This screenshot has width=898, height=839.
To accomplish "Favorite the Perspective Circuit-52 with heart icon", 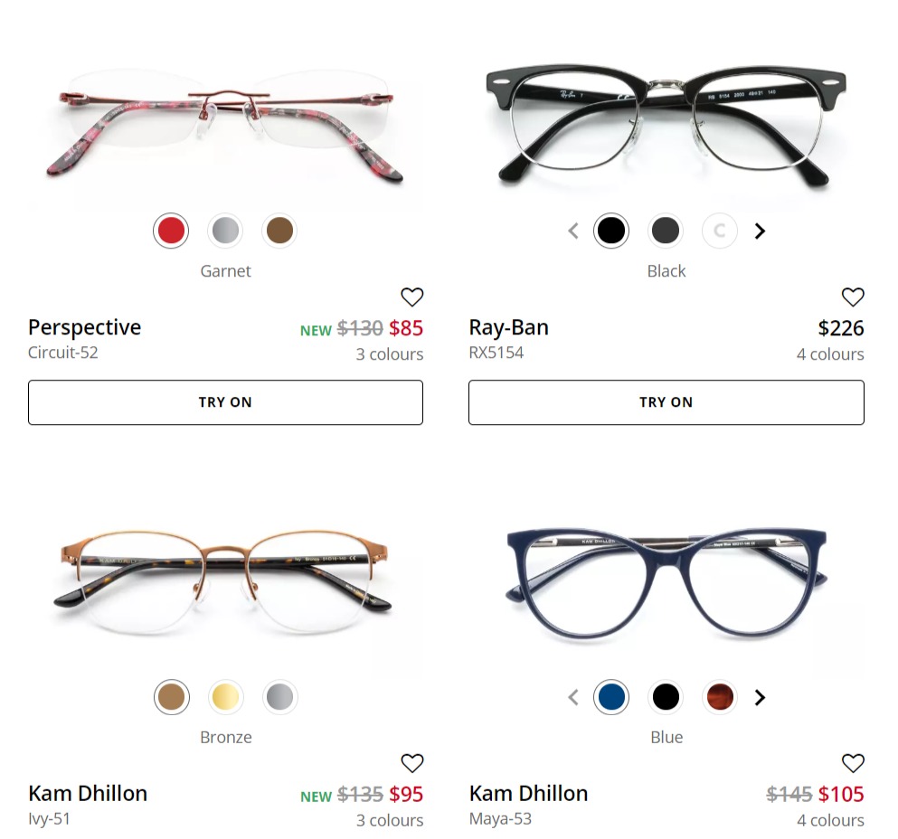I will pos(411,297).
